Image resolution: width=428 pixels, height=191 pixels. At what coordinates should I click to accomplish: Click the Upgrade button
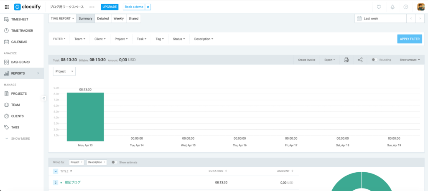[110, 7]
